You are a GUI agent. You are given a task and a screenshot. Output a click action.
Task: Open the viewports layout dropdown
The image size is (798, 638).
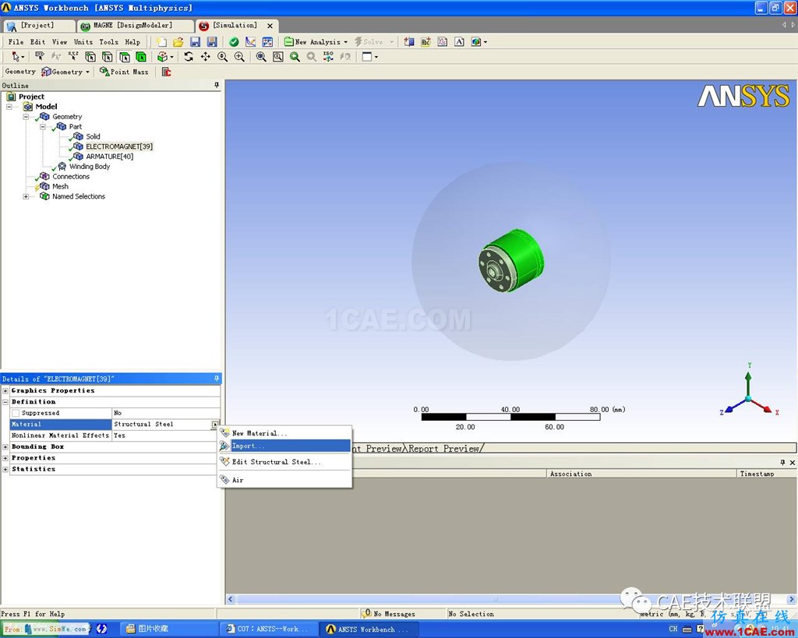pos(376,57)
